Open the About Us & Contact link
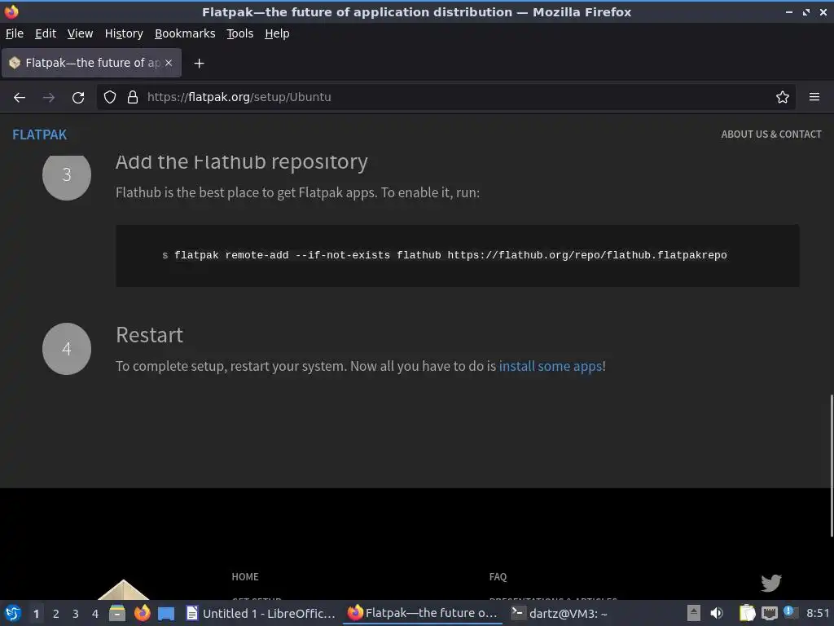The image size is (834, 626). click(x=771, y=134)
